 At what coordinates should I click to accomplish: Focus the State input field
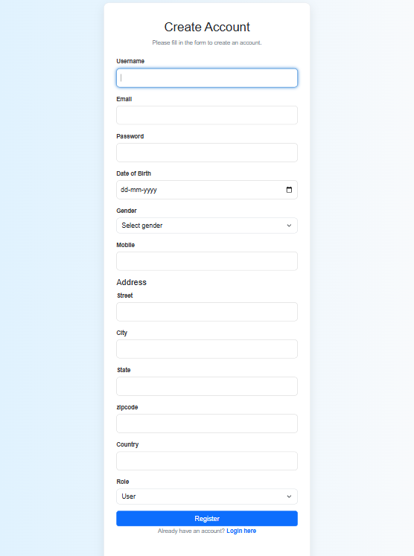pyautogui.click(x=207, y=386)
